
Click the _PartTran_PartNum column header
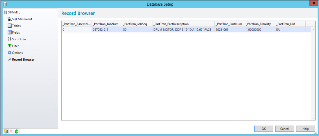[x=230, y=24]
